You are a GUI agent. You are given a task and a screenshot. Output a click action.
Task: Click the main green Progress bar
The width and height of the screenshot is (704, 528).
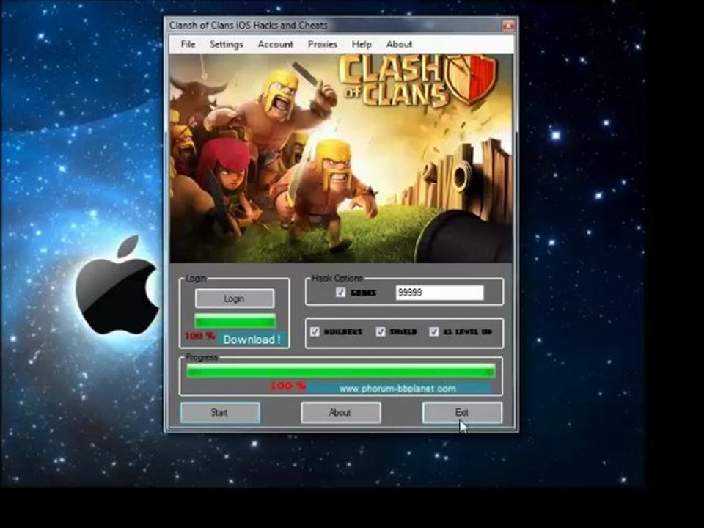(341, 371)
